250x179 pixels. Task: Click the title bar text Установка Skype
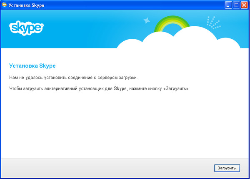pos(26,5)
